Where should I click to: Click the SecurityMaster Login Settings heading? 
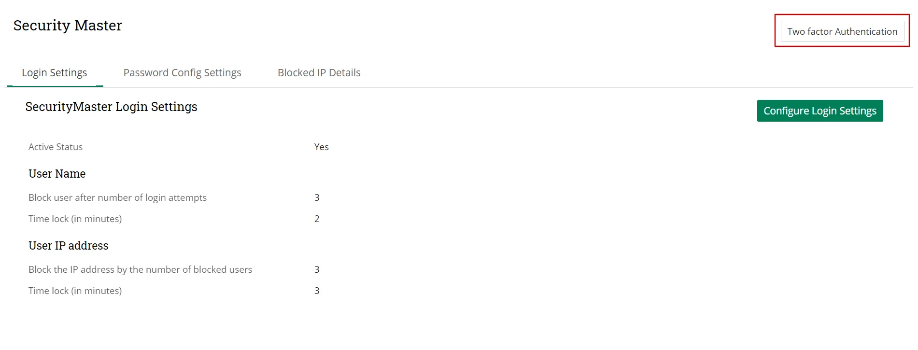111,107
